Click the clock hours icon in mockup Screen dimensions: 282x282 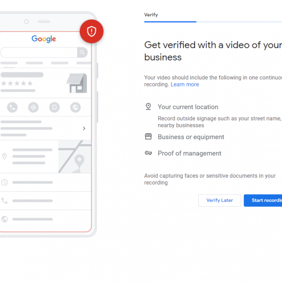click(5, 182)
